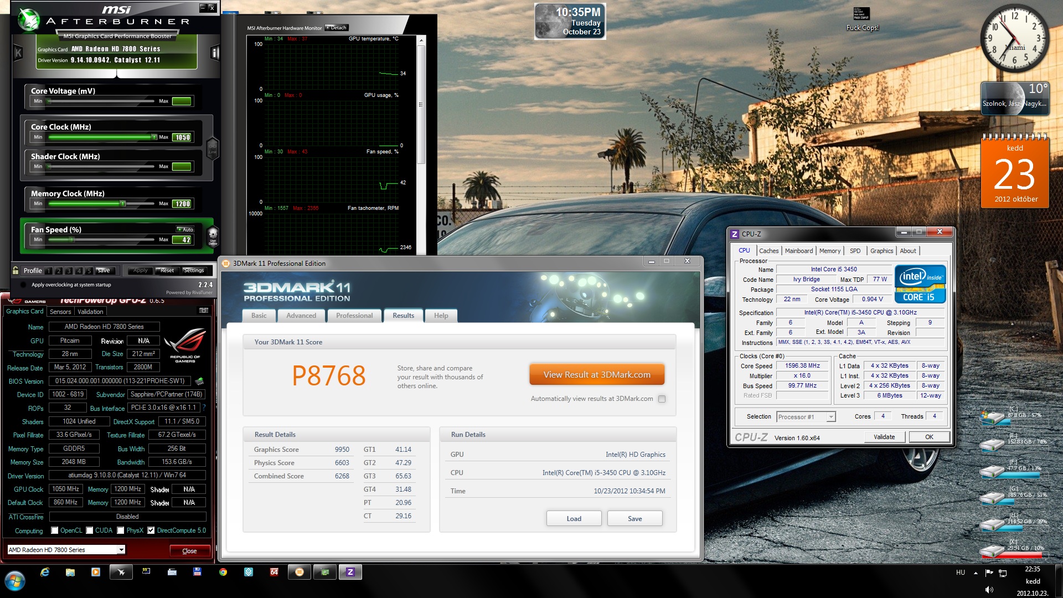Click the 3DMark 11 orange taskbar icon
This screenshot has height=598, width=1063.
point(300,572)
